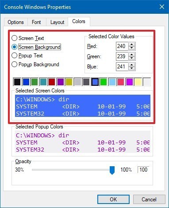The image size is (169, 208).
Task: Click the Cancel button
Action: click(149, 200)
